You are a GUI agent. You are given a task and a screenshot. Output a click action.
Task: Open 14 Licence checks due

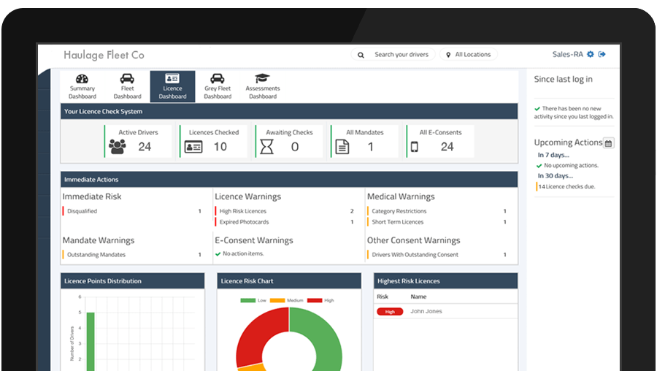point(566,187)
